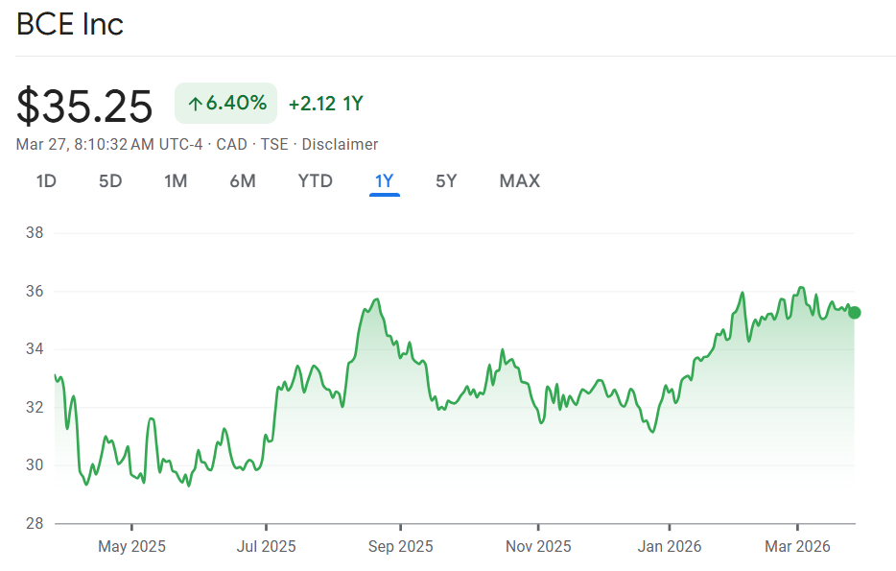Select the YTD range tab
The height and width of the screenshot is (571, 896).
[315, 180]
